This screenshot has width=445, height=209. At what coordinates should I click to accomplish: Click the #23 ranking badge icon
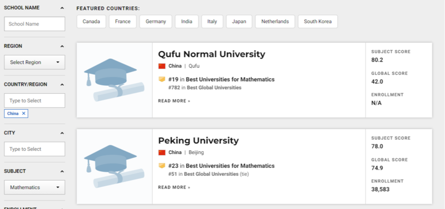[162, 166]
